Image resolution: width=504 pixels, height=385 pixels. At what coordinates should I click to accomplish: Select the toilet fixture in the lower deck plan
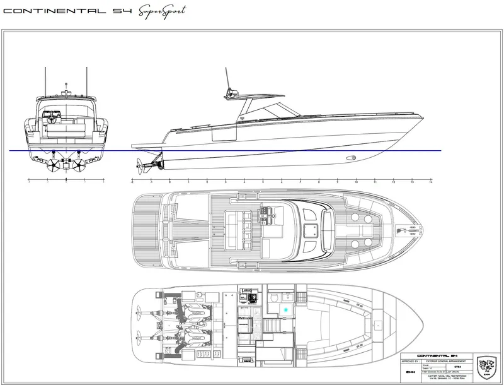pyautogui.click(x=274, y=297)
